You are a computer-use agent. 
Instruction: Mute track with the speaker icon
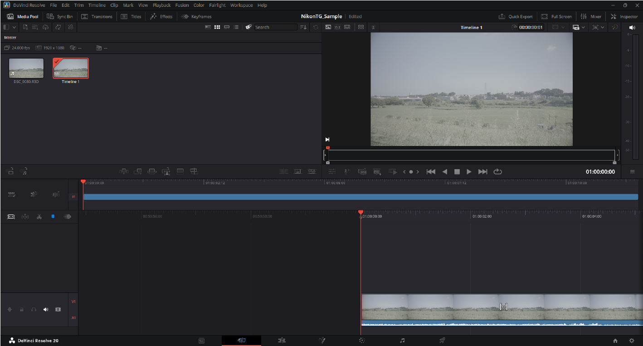point(46,309)
